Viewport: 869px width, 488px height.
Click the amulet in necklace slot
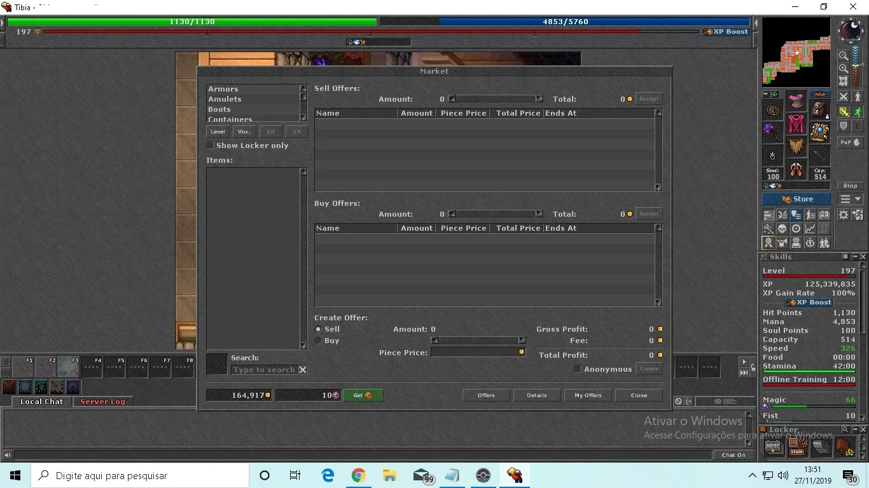click(x=773, y=109)
